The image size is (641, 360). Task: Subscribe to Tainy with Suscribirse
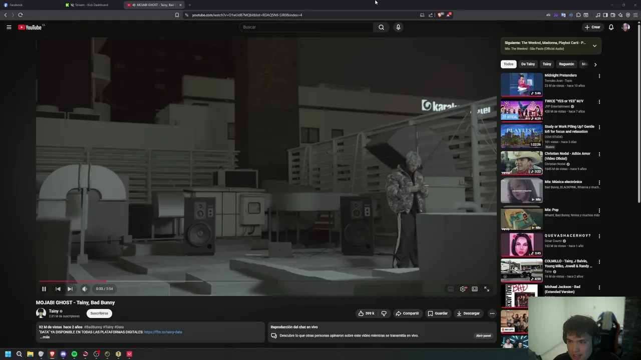99,313
